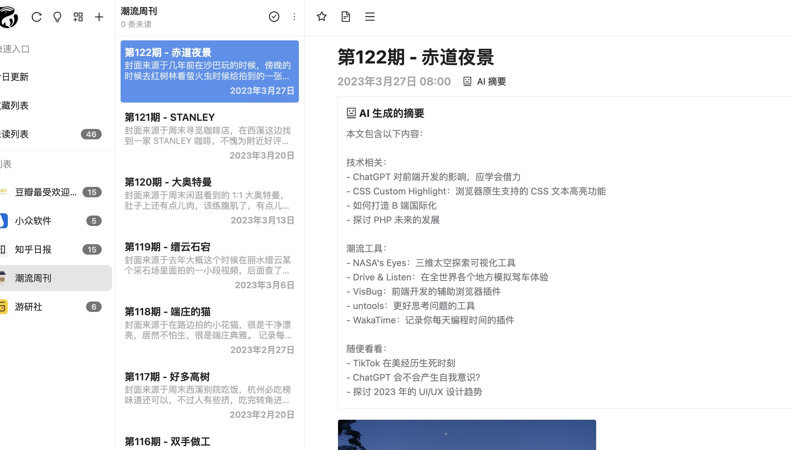Click the article cover image thumbnail
This screenshot has width=794, height=450.
coord(467,435)
